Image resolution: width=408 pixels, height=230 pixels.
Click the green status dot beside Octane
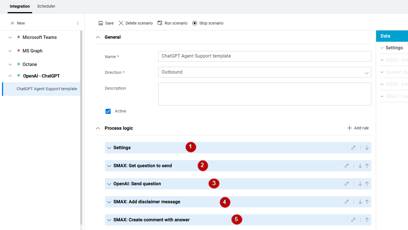coord(18,64)
